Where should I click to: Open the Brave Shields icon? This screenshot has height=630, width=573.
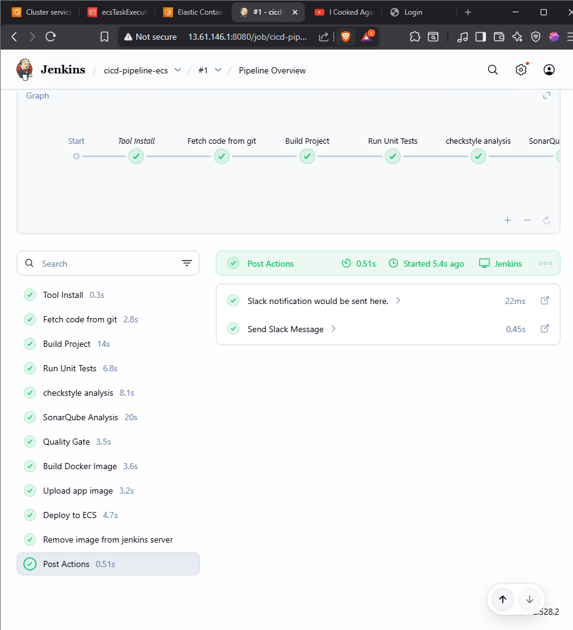coord(345,37)
